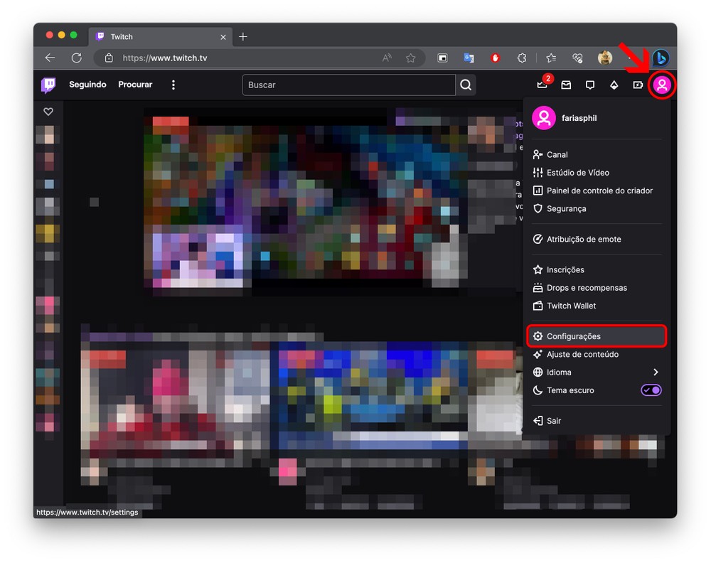Open the Procurar browse link
The width and height of the screenshot is (711, 563).
(135, 85)
